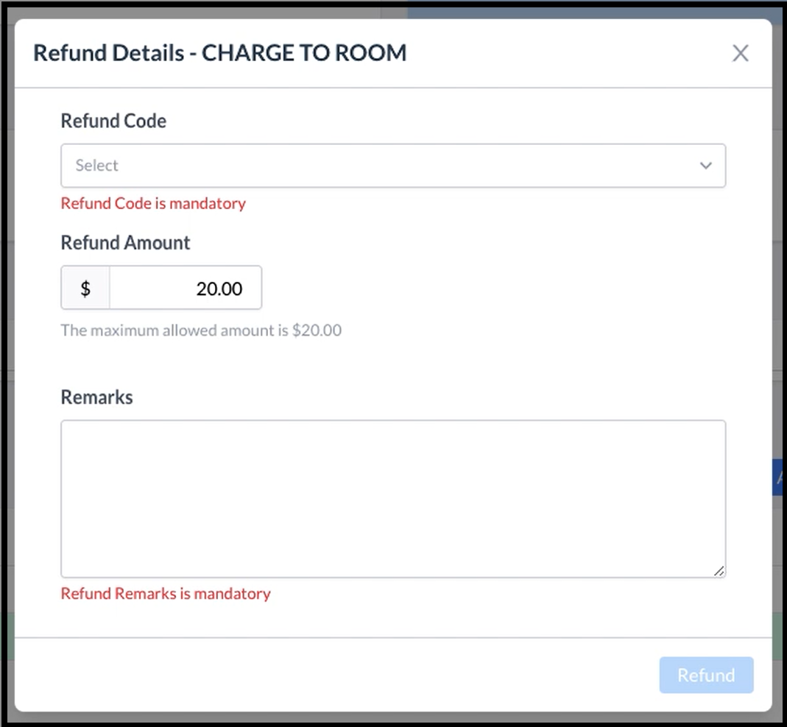Image resolution: width=787 pixels, height=727 pixels.
Task: Click the chevron on Refund Code selector
Action: pos(705,166)
